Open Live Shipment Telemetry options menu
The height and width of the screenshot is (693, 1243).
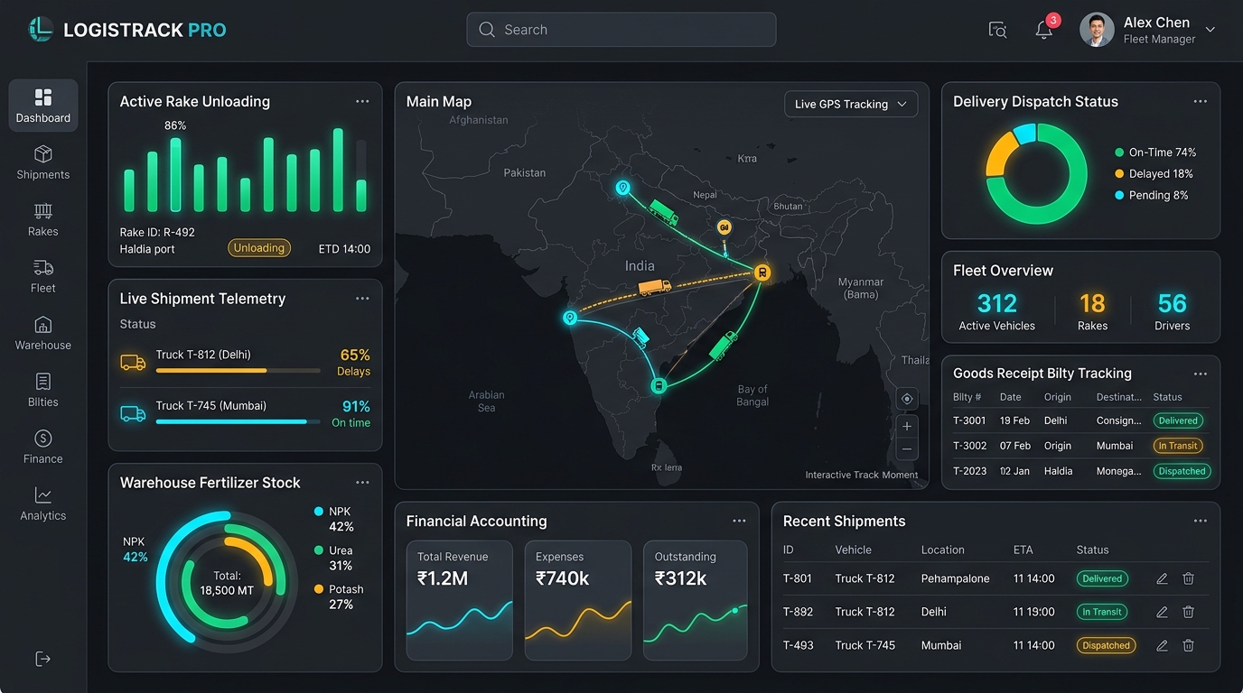(362, 299)
